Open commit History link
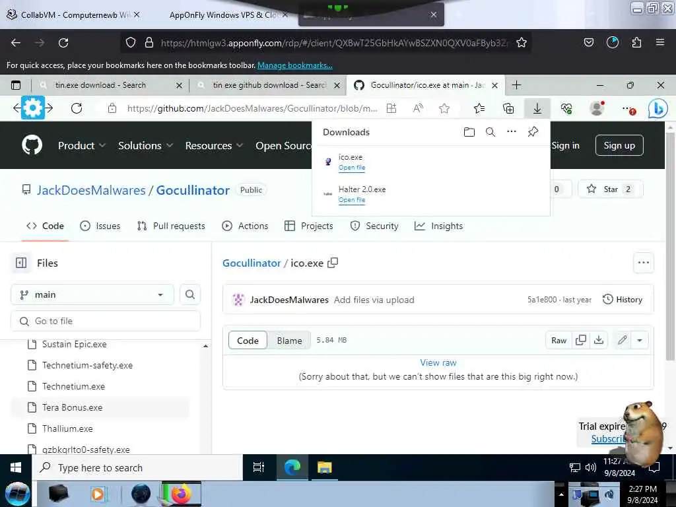Viewport: 676px width, 507px height. coord(623,300)
